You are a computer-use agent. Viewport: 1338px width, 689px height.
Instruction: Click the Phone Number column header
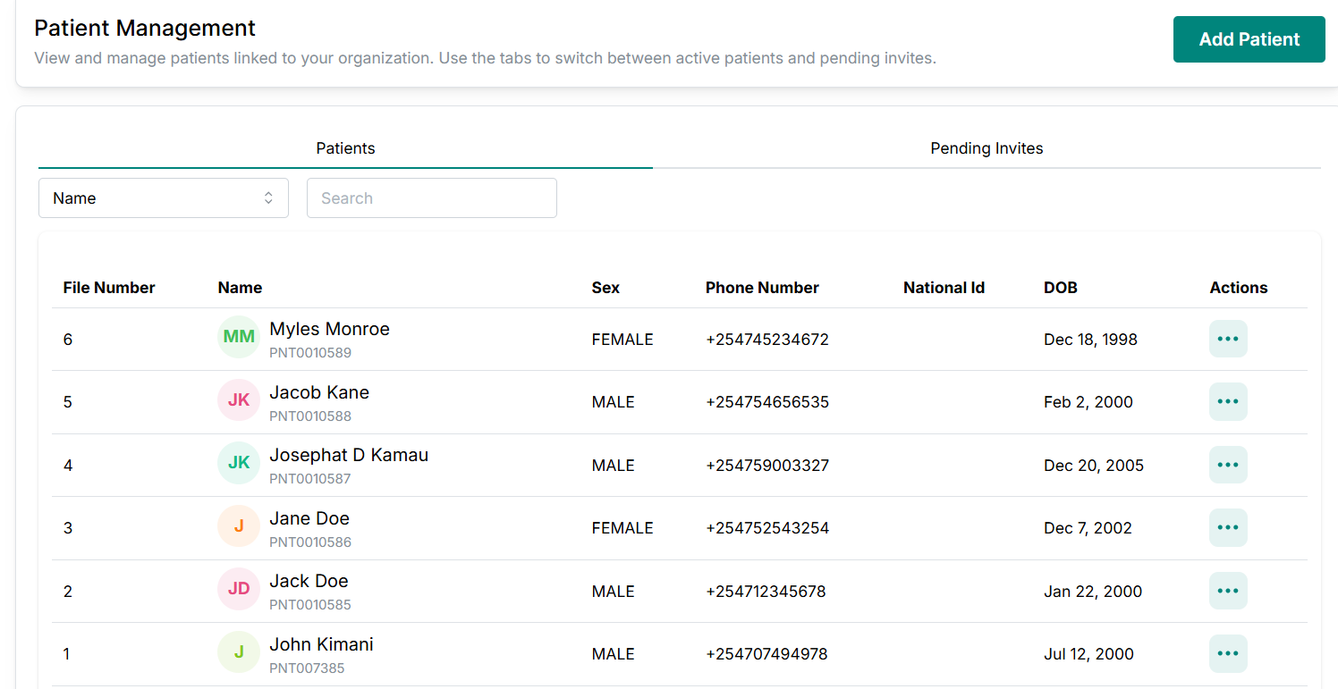[762, 288]
